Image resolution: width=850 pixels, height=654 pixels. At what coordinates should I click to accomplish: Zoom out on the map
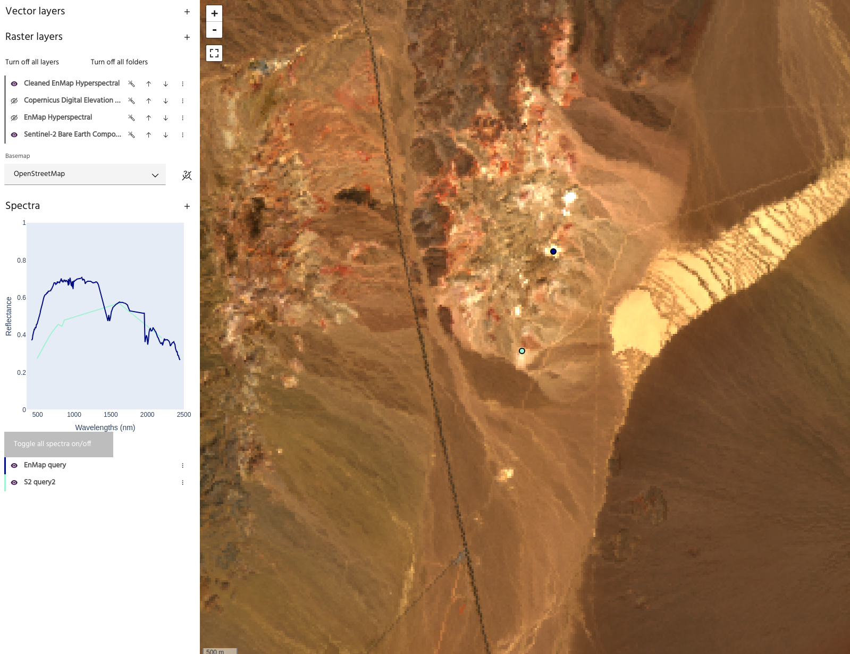214,30
